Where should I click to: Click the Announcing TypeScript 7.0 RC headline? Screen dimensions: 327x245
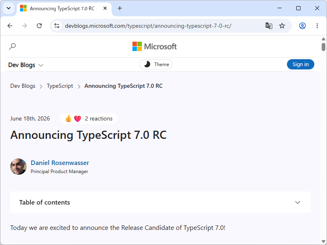[x=88, y=135]
